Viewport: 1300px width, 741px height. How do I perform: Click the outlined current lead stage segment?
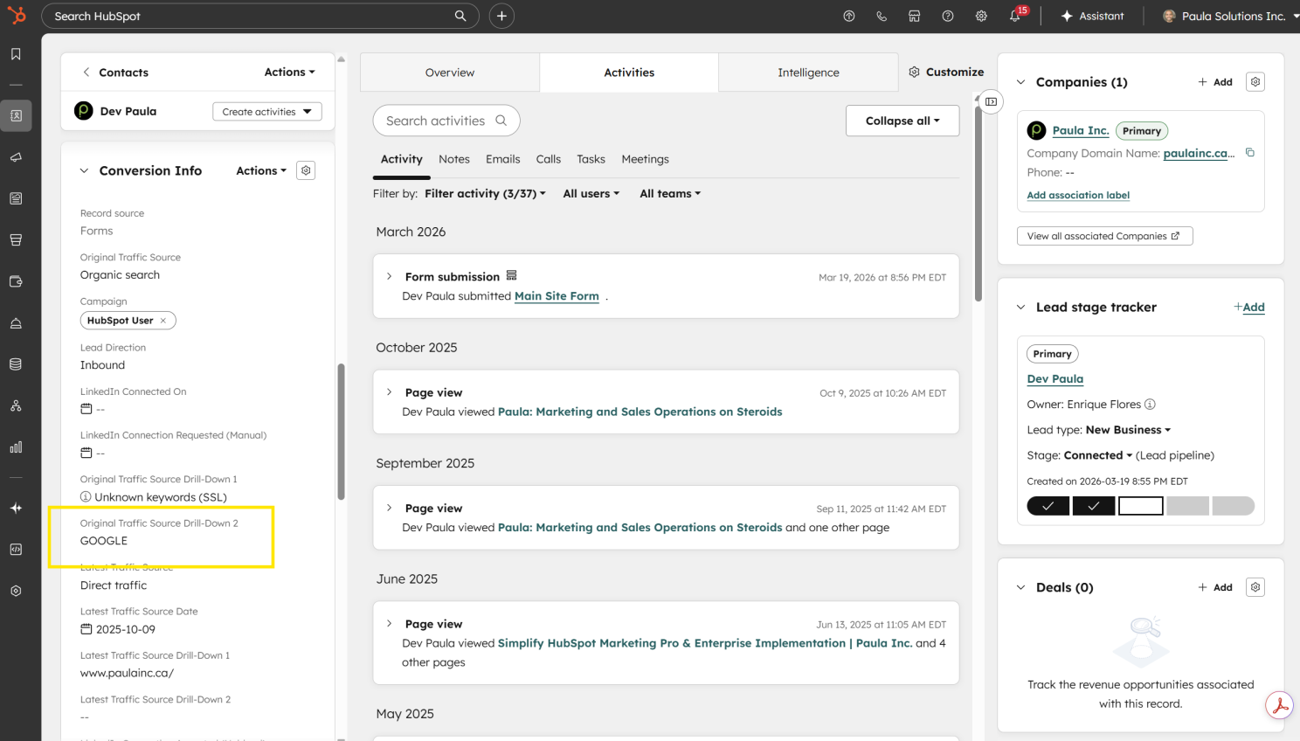(1141, 506)
